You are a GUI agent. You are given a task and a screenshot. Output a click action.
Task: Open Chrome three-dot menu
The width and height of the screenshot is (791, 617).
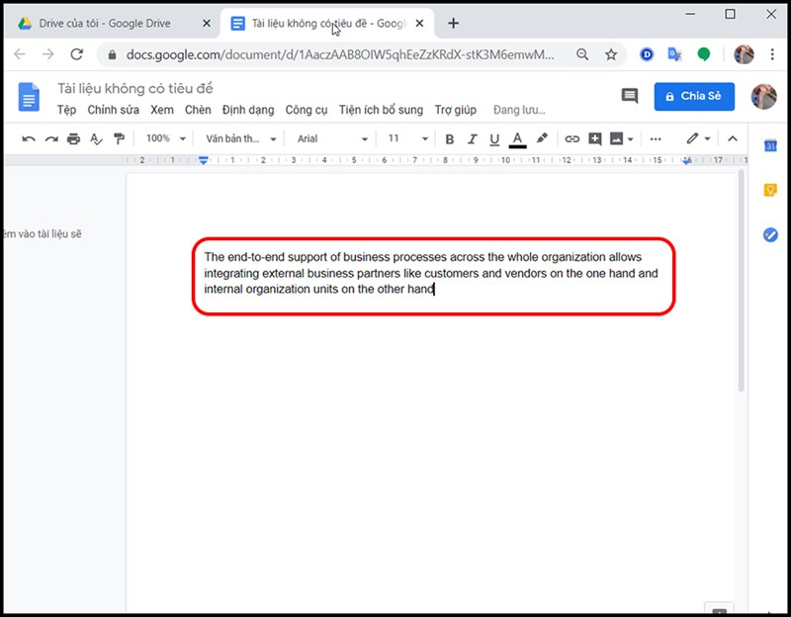[772, 54]
